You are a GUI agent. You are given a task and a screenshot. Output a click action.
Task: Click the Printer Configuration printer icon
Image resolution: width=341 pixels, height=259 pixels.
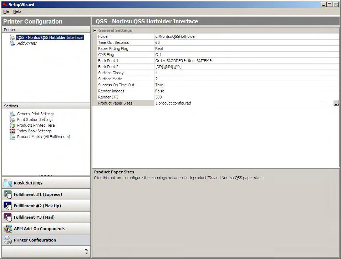click(x=8, y=240)
